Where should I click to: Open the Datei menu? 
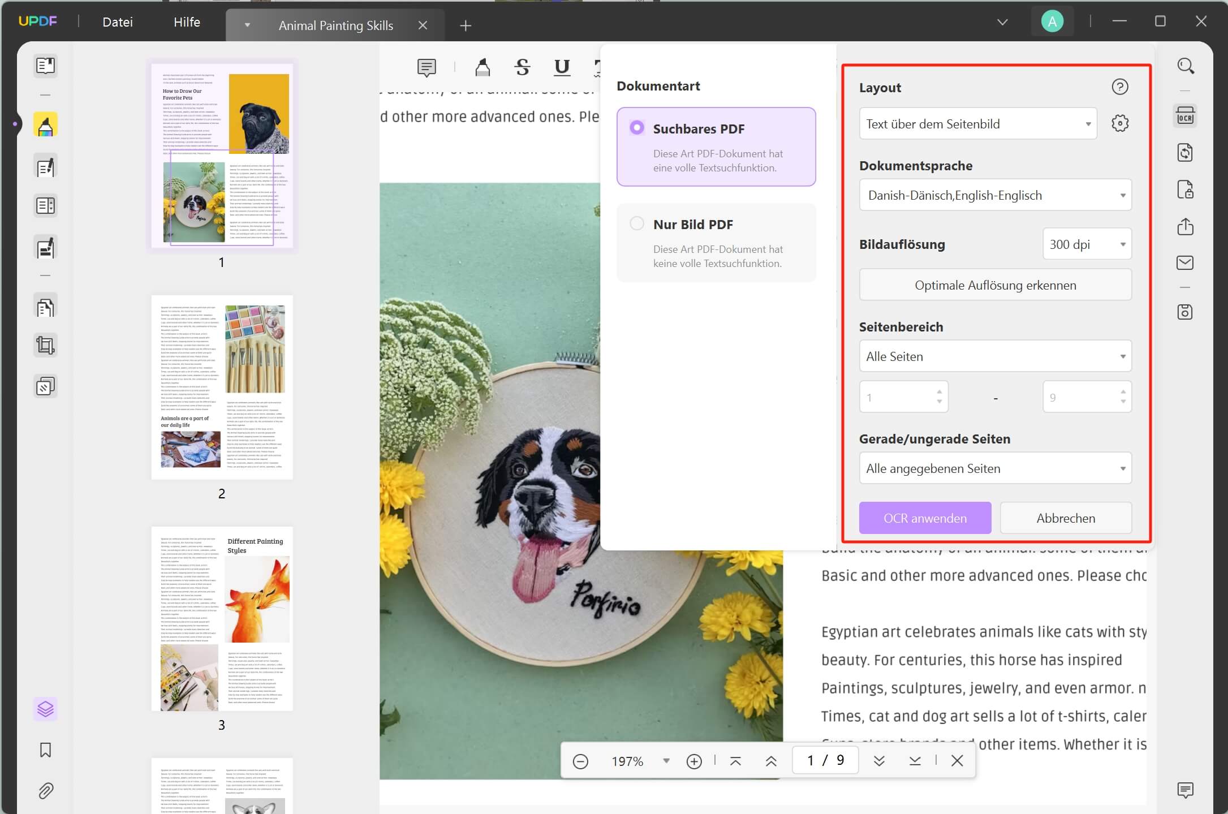(117, 22)
